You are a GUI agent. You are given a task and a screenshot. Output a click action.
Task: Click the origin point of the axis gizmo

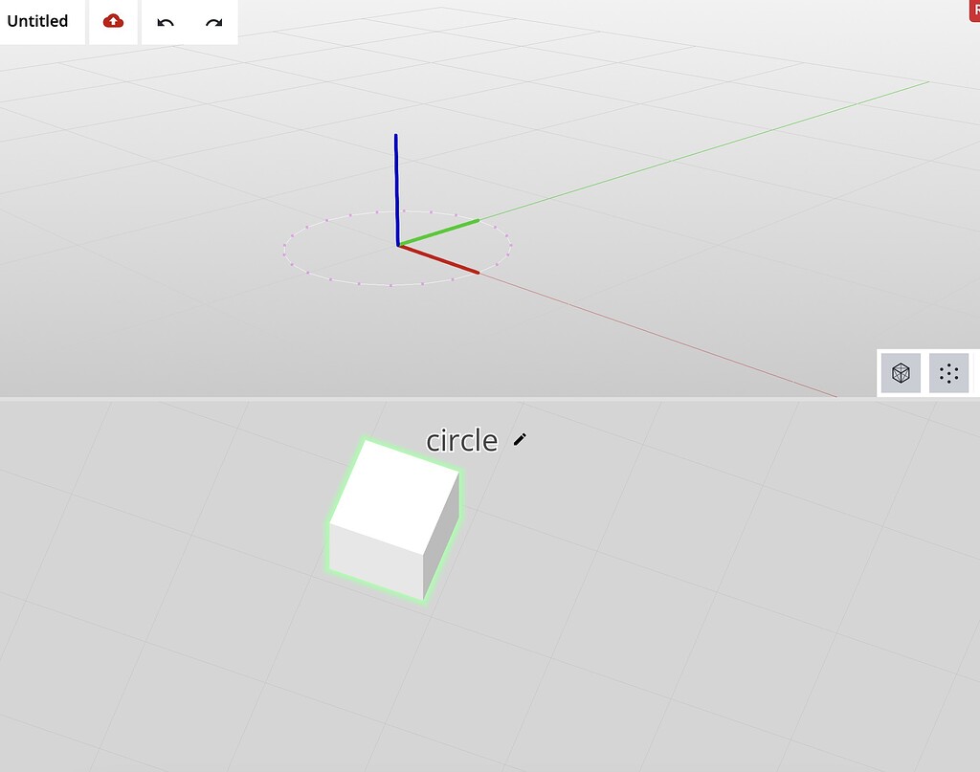pos(399,245)
